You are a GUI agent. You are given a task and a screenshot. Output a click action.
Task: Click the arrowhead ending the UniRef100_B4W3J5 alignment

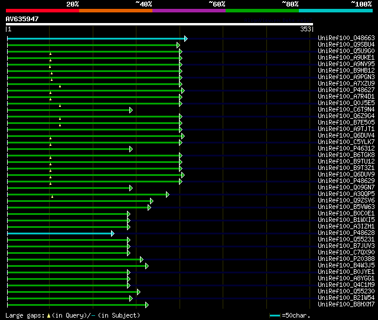point(147,266)
